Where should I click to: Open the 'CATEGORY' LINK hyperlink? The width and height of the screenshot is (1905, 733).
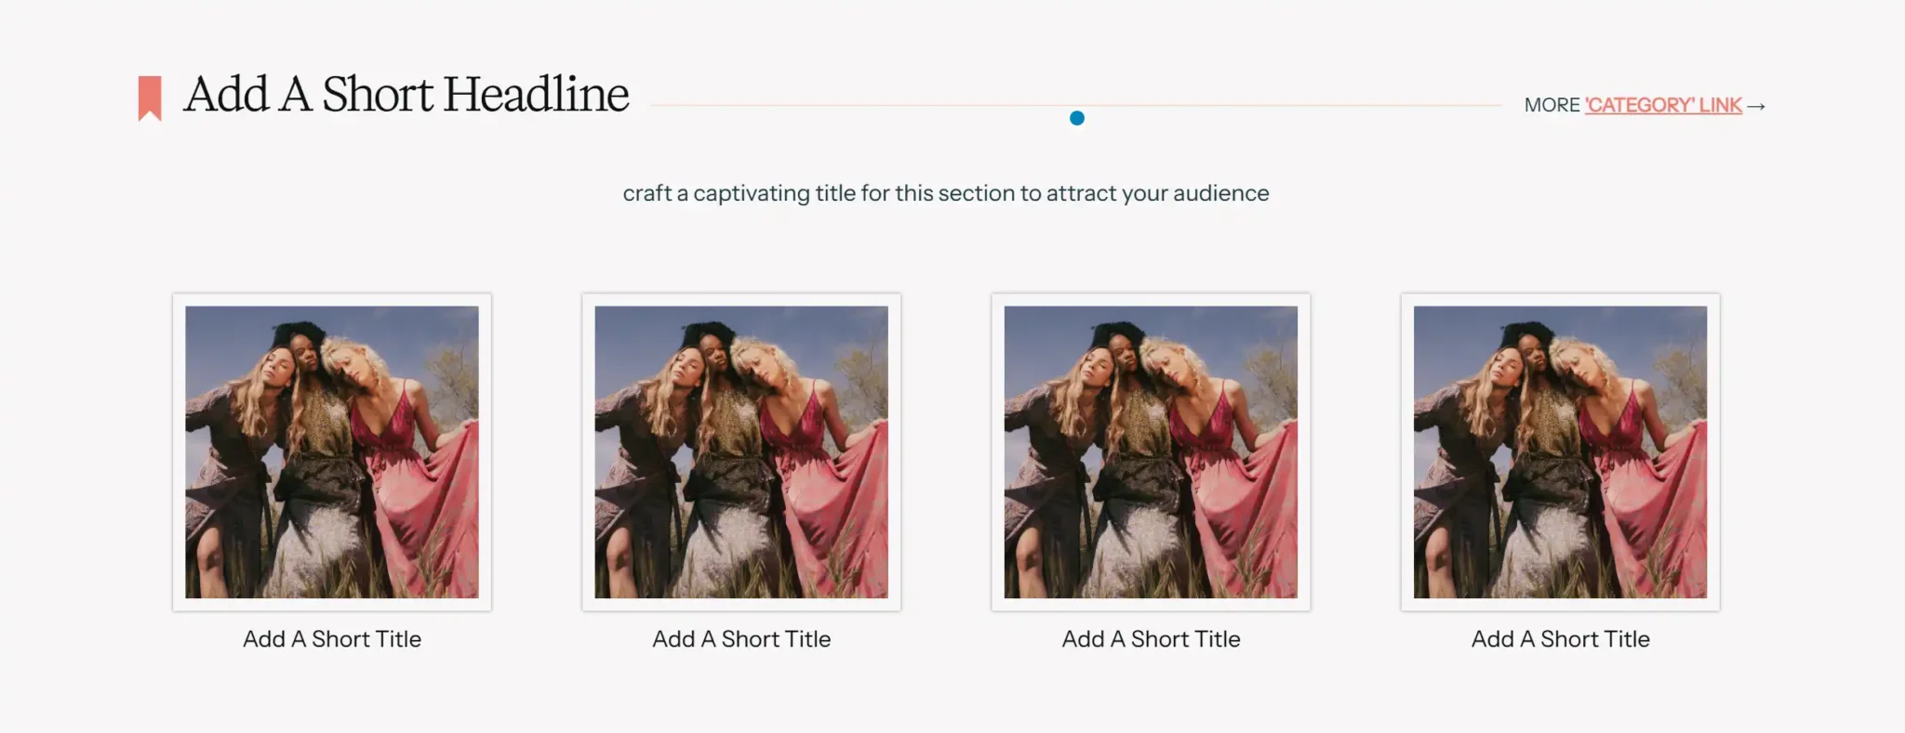(1663, 105)
